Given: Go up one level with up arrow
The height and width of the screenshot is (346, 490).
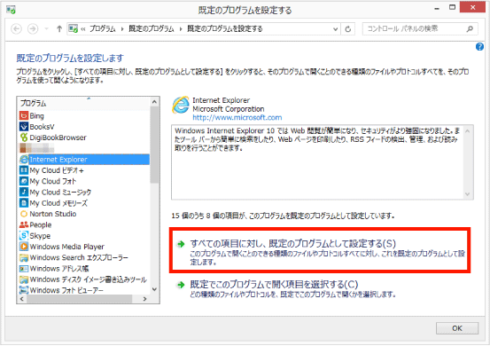Looking at the screenshot, I should [x=59, y=28].
